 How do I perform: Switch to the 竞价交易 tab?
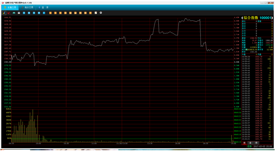27,7
